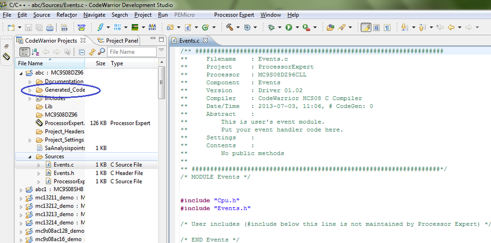Select the Events.h file in Sources

(x=64, y=173)
